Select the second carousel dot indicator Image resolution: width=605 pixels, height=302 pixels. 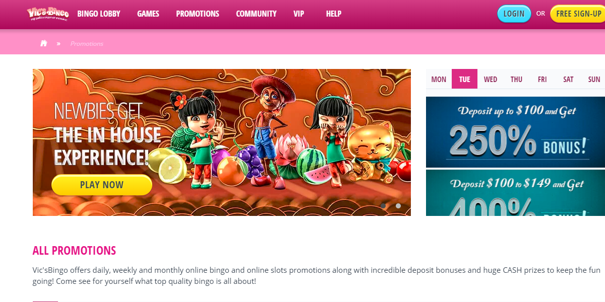(398, 205)
